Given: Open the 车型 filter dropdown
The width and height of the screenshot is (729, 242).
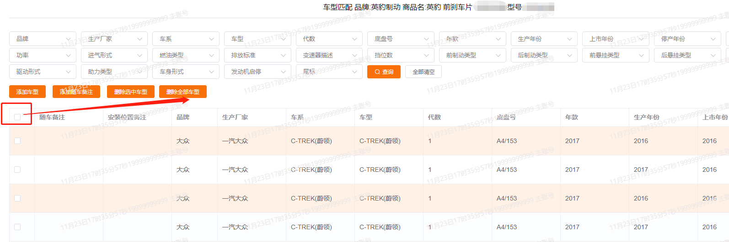Looking at the screenshot, I should click(x=257, y=39).
